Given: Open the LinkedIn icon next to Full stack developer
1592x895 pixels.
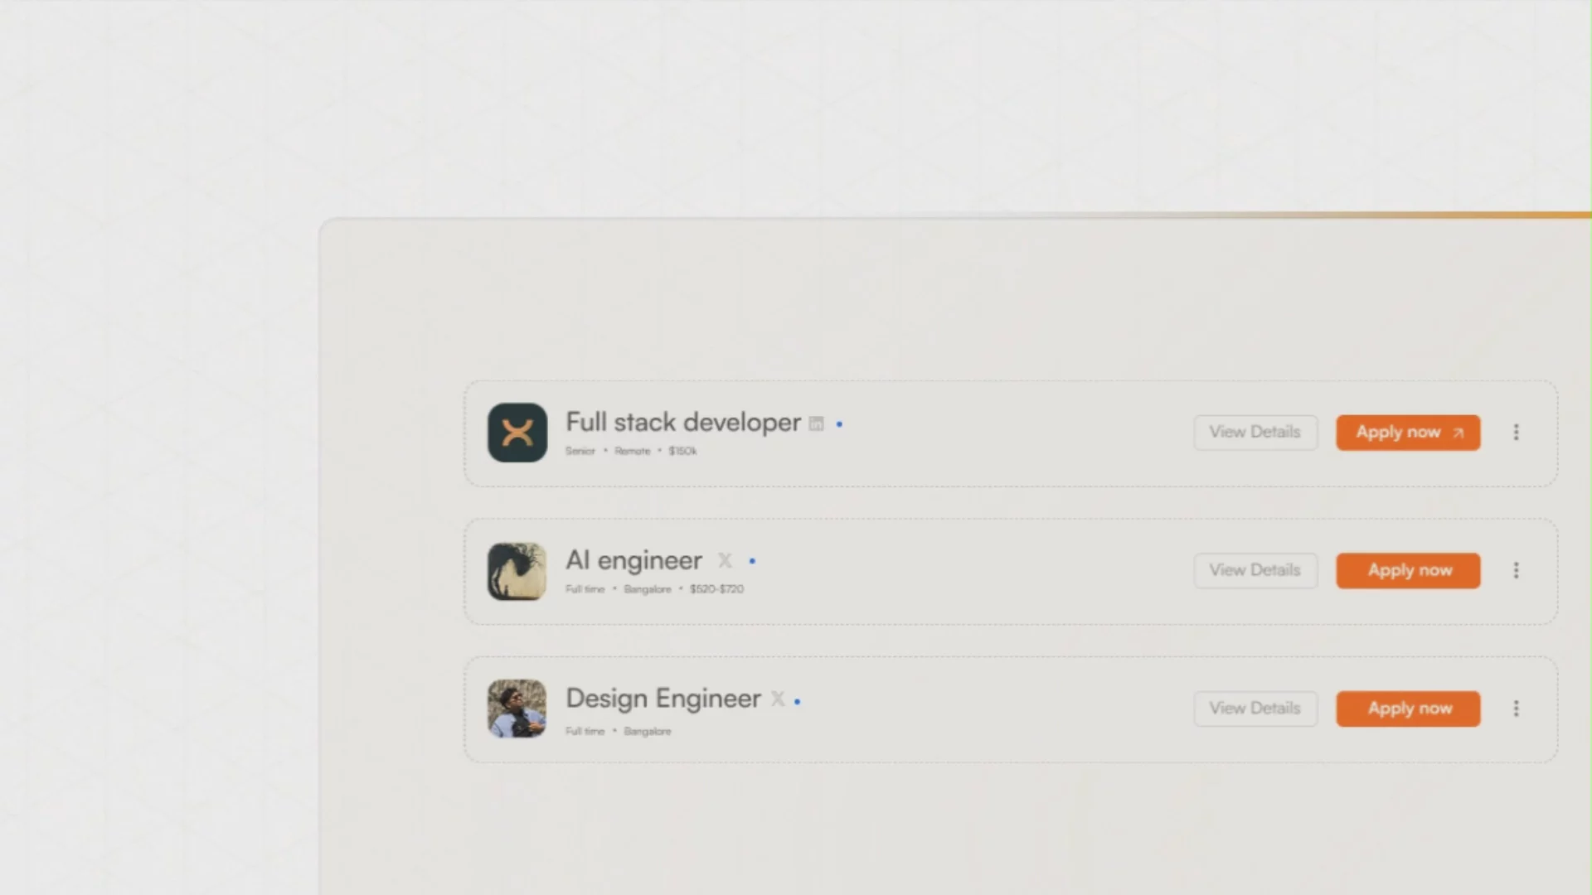Looking at the screenshot, I should click(816, 423).
